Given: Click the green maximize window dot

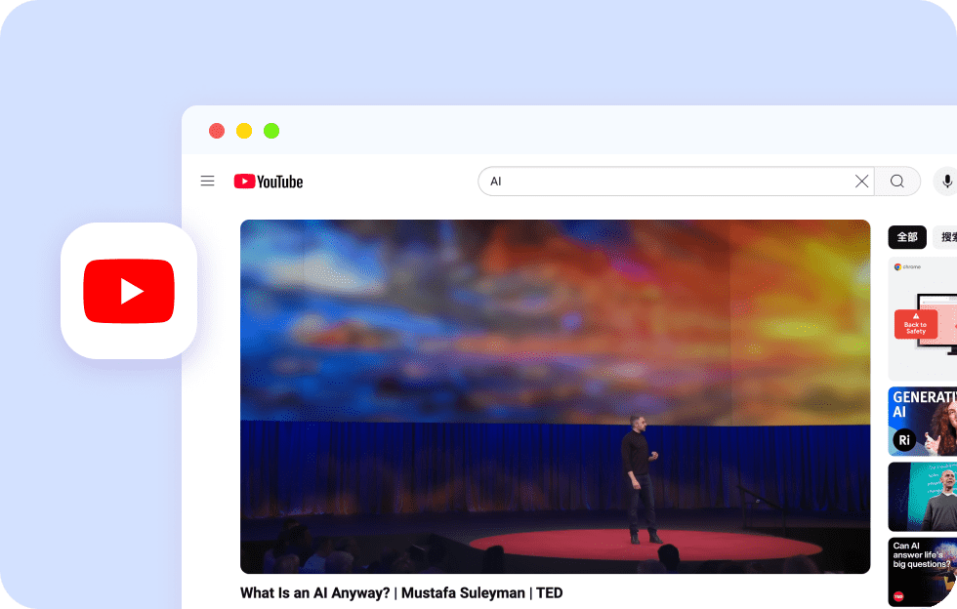Looking at the screenshot, I should (x=271, y=131).
